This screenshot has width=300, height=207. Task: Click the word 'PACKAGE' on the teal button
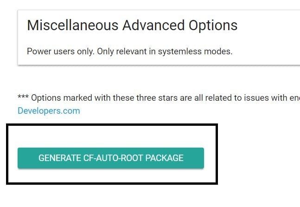(165, 158)
